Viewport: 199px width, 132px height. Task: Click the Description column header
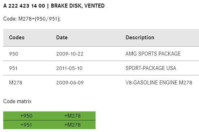point(140,38)
